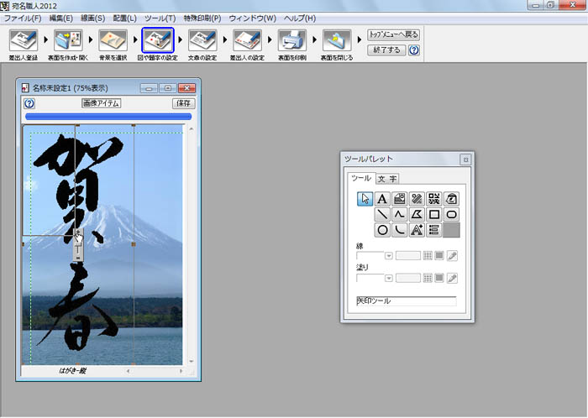Open the line style dropdown
588x418 pixels.
coord(389,255)
